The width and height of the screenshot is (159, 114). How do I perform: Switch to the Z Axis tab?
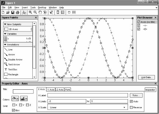point(60,90)
